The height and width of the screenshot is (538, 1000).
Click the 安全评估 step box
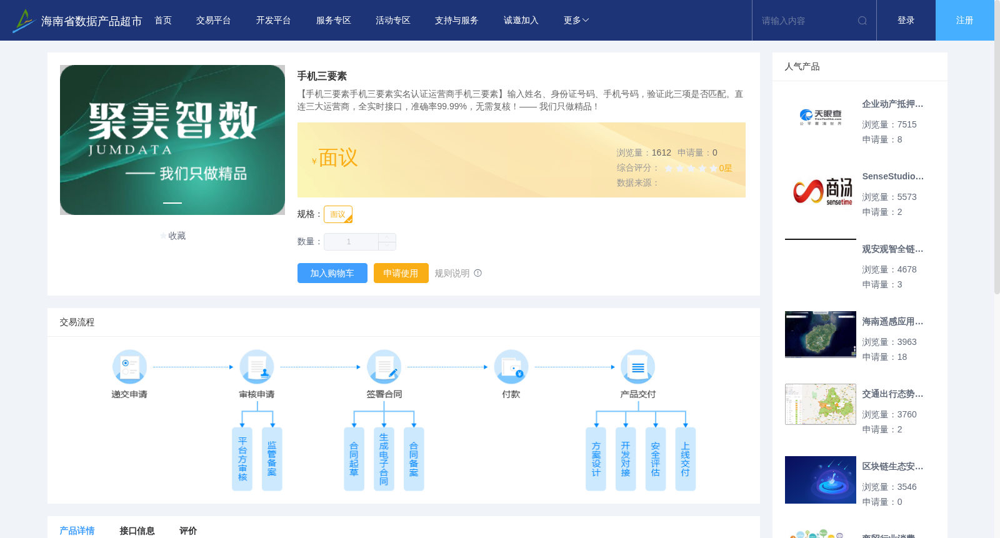656,459
